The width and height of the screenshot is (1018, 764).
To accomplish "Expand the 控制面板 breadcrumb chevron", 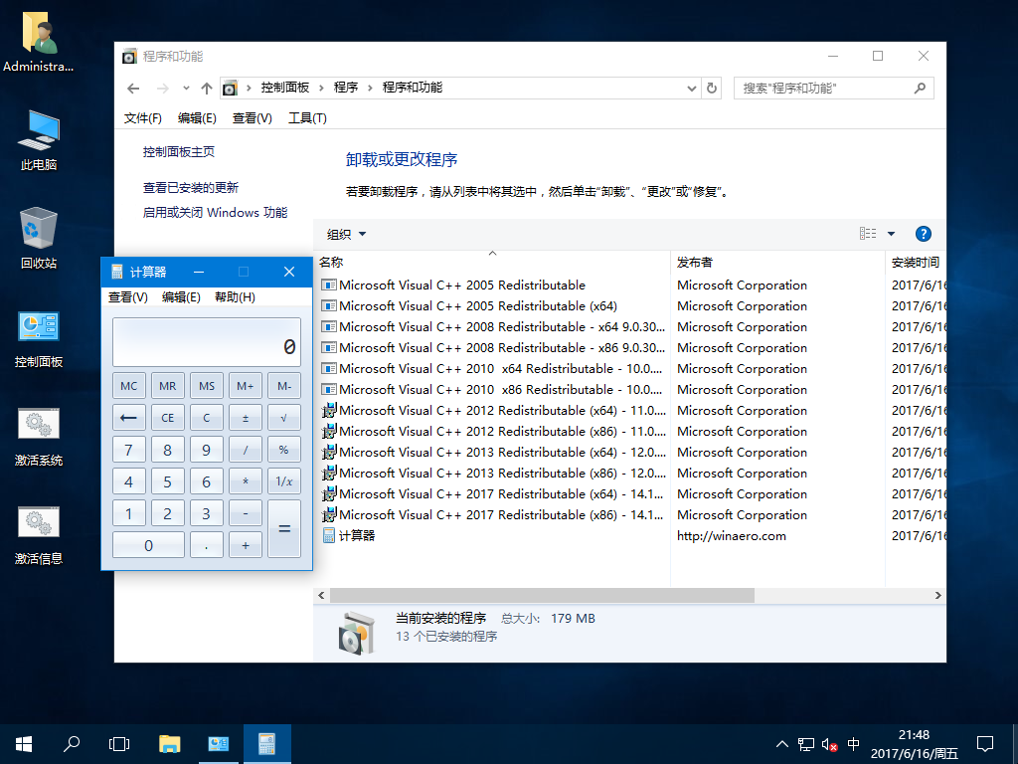I will pos(321,88).
